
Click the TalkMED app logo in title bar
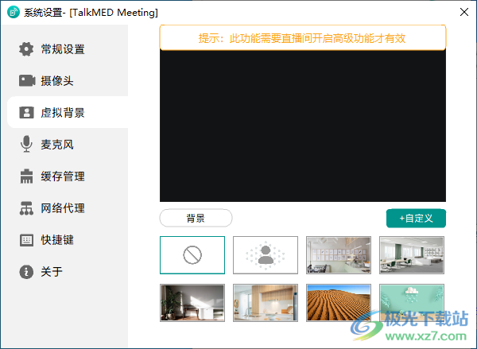14,13
